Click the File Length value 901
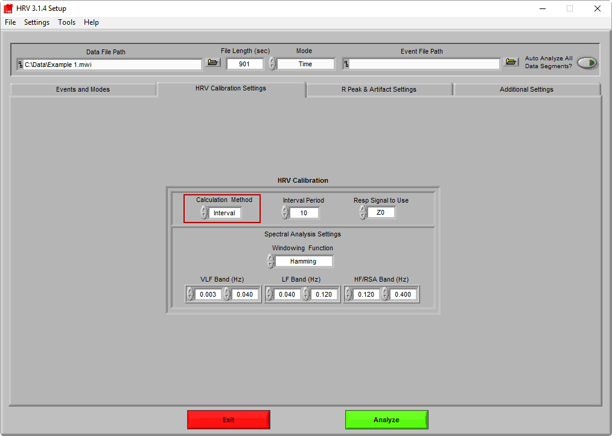 (x=244, y=64)
